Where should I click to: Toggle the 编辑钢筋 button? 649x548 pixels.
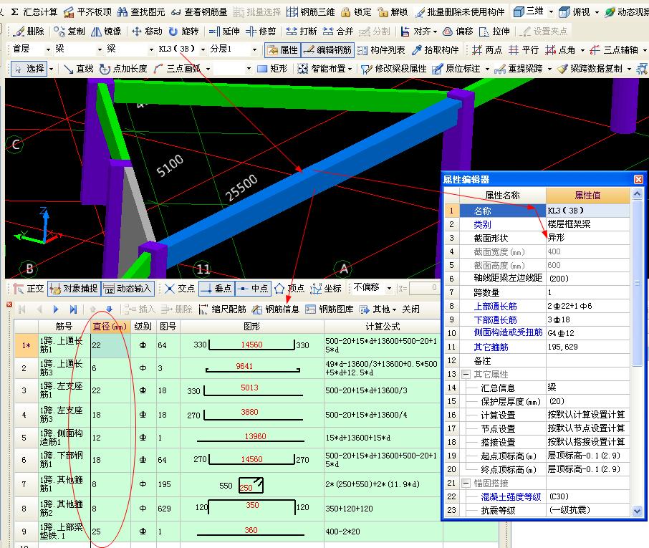(x=327, y=50)
